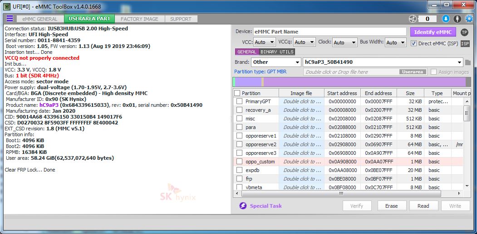
Task: Check the opporeserve1 partition checkbox
Action: click(240, 136)
